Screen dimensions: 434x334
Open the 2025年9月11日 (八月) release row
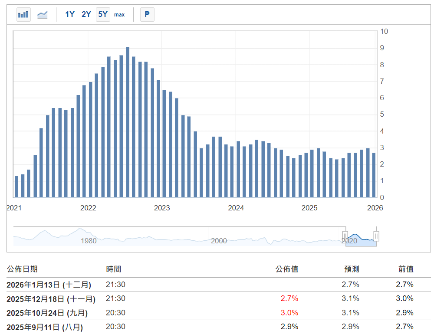[x=45, y=327]
